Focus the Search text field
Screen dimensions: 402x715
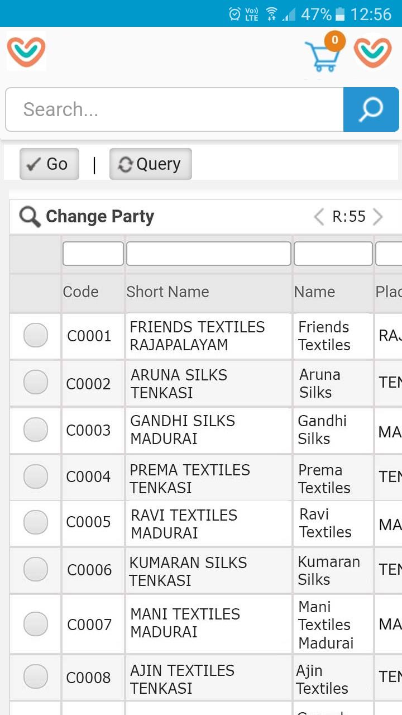pyautogui.click(x=174, y=109)
